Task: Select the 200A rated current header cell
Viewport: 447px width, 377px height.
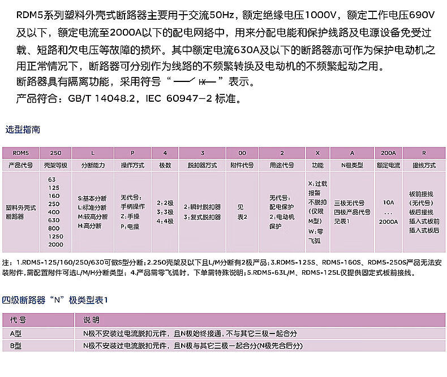Action: [388, 153]
